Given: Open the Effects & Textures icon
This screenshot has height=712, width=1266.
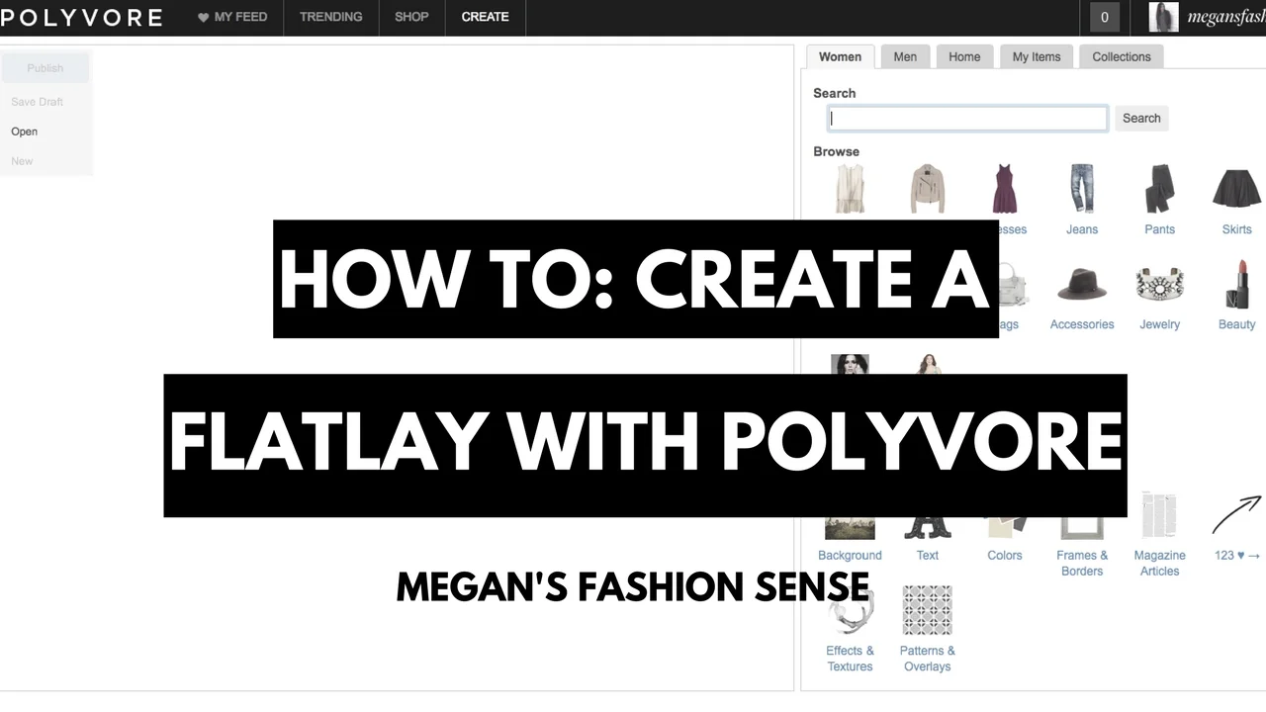Looking at the screenshot, I should tap(851, 610).
